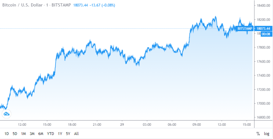Click the 09:00 time axis label
Viewport: 273px width, 139px height.
[x=197, y=125]
